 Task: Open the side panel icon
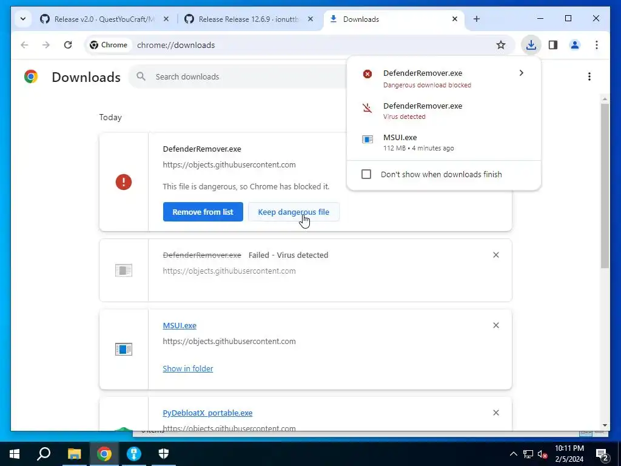click(x=553, y=45)
